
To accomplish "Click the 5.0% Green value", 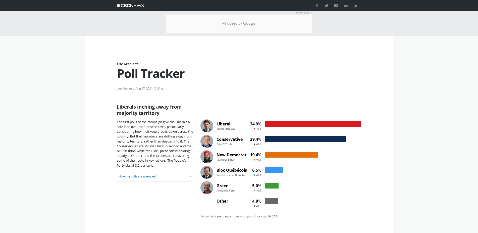I will click(x=257, y=186).
